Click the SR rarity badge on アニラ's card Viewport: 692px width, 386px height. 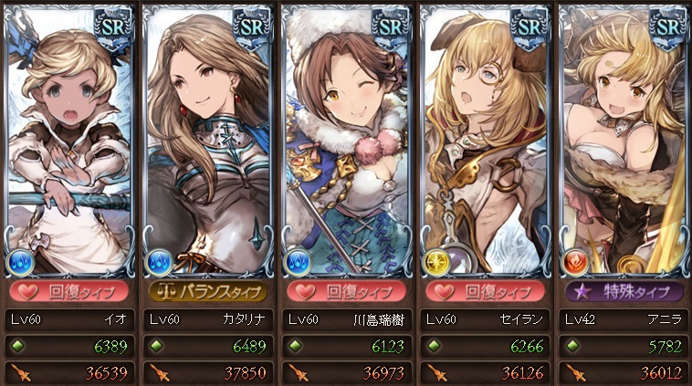668,27
